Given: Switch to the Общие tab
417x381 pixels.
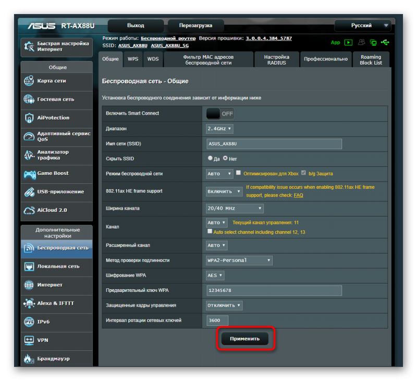Looking at the screenshot, I should pos(111,59).
